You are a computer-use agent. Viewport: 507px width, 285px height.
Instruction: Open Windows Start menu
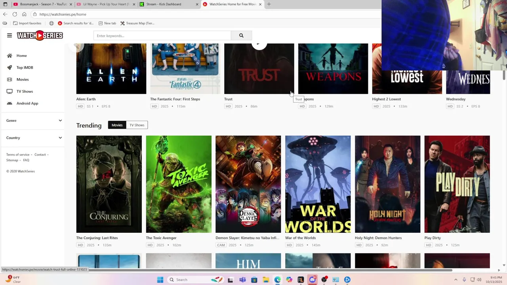coord(160,280)
